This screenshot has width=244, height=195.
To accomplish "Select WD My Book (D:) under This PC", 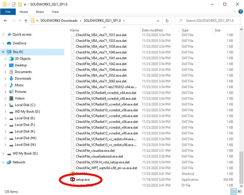I will 27,112.
